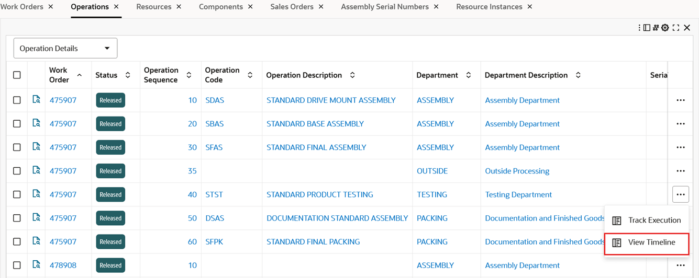Open the SBAS operation code link
699x278 pixels.
click(215, 124)
